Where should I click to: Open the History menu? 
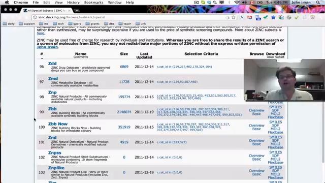click(x=73, y=3)
